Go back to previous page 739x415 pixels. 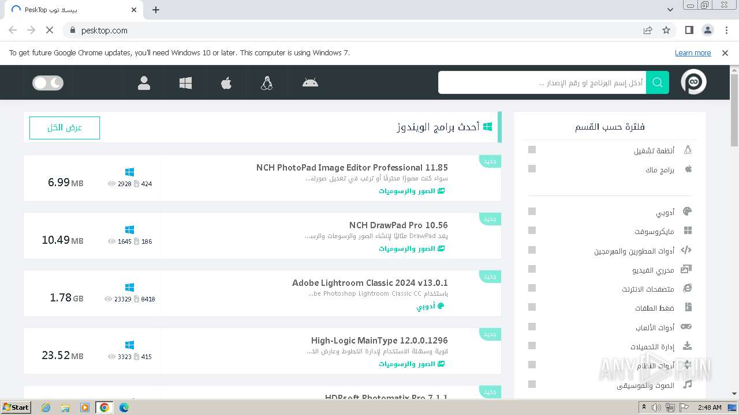click(13, 30)
